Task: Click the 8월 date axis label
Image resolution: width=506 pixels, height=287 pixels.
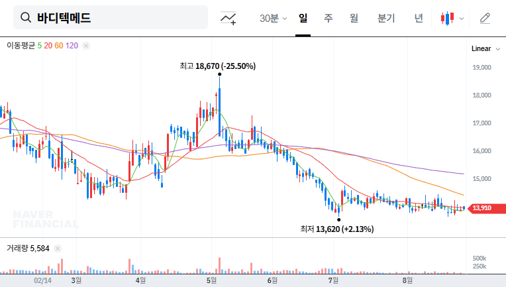Action: 407,280
